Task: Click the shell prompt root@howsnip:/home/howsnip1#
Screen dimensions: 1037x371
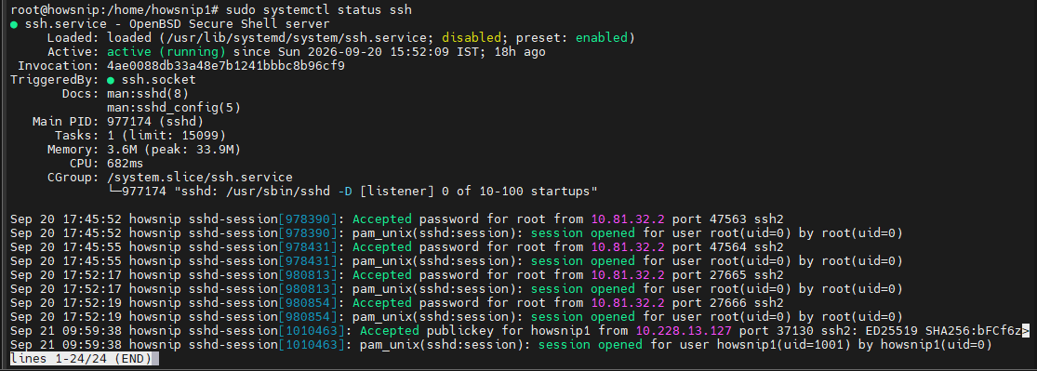Action: 115,10
